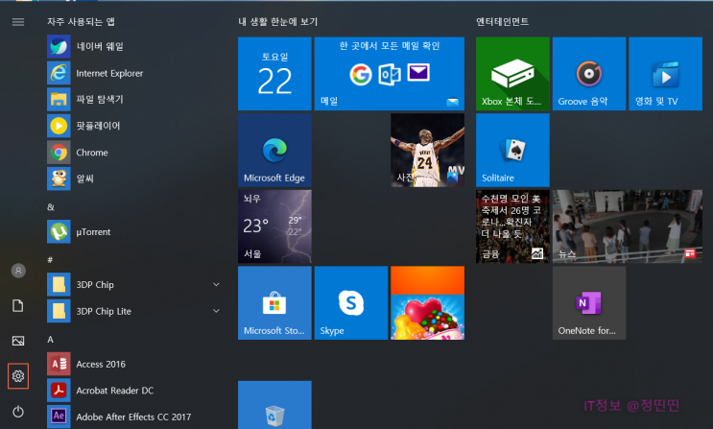Open the Candy Crush game tile
The image size is (713, 429).
[x=427, y=303]
